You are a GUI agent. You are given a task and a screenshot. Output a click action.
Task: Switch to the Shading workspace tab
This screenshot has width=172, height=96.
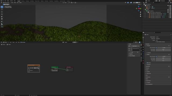[42, 1]
